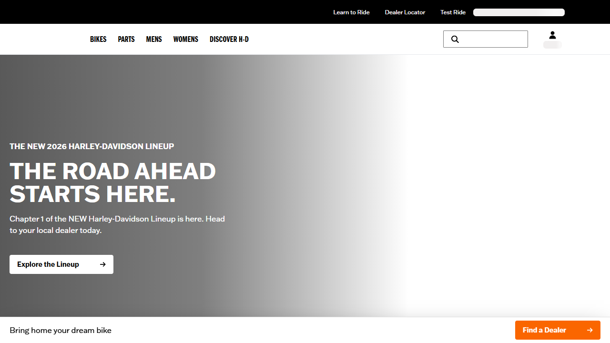This screenshot has height=343, width=610.
Task: Follow the Learn to Ride link
Action: pyautogui.click(x=351, y=12)
